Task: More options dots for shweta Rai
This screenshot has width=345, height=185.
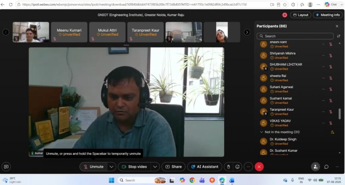Action: pyautogui.click(x=323, y=78)
